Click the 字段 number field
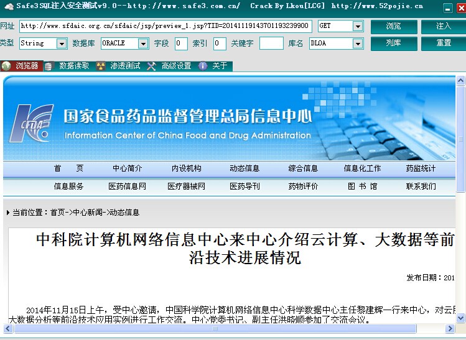 click(x=181, y=44)
